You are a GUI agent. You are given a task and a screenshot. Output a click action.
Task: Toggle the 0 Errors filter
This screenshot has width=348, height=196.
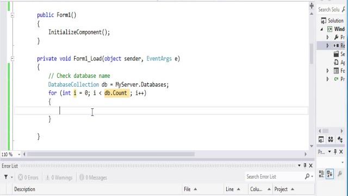[x=28, y=177]
